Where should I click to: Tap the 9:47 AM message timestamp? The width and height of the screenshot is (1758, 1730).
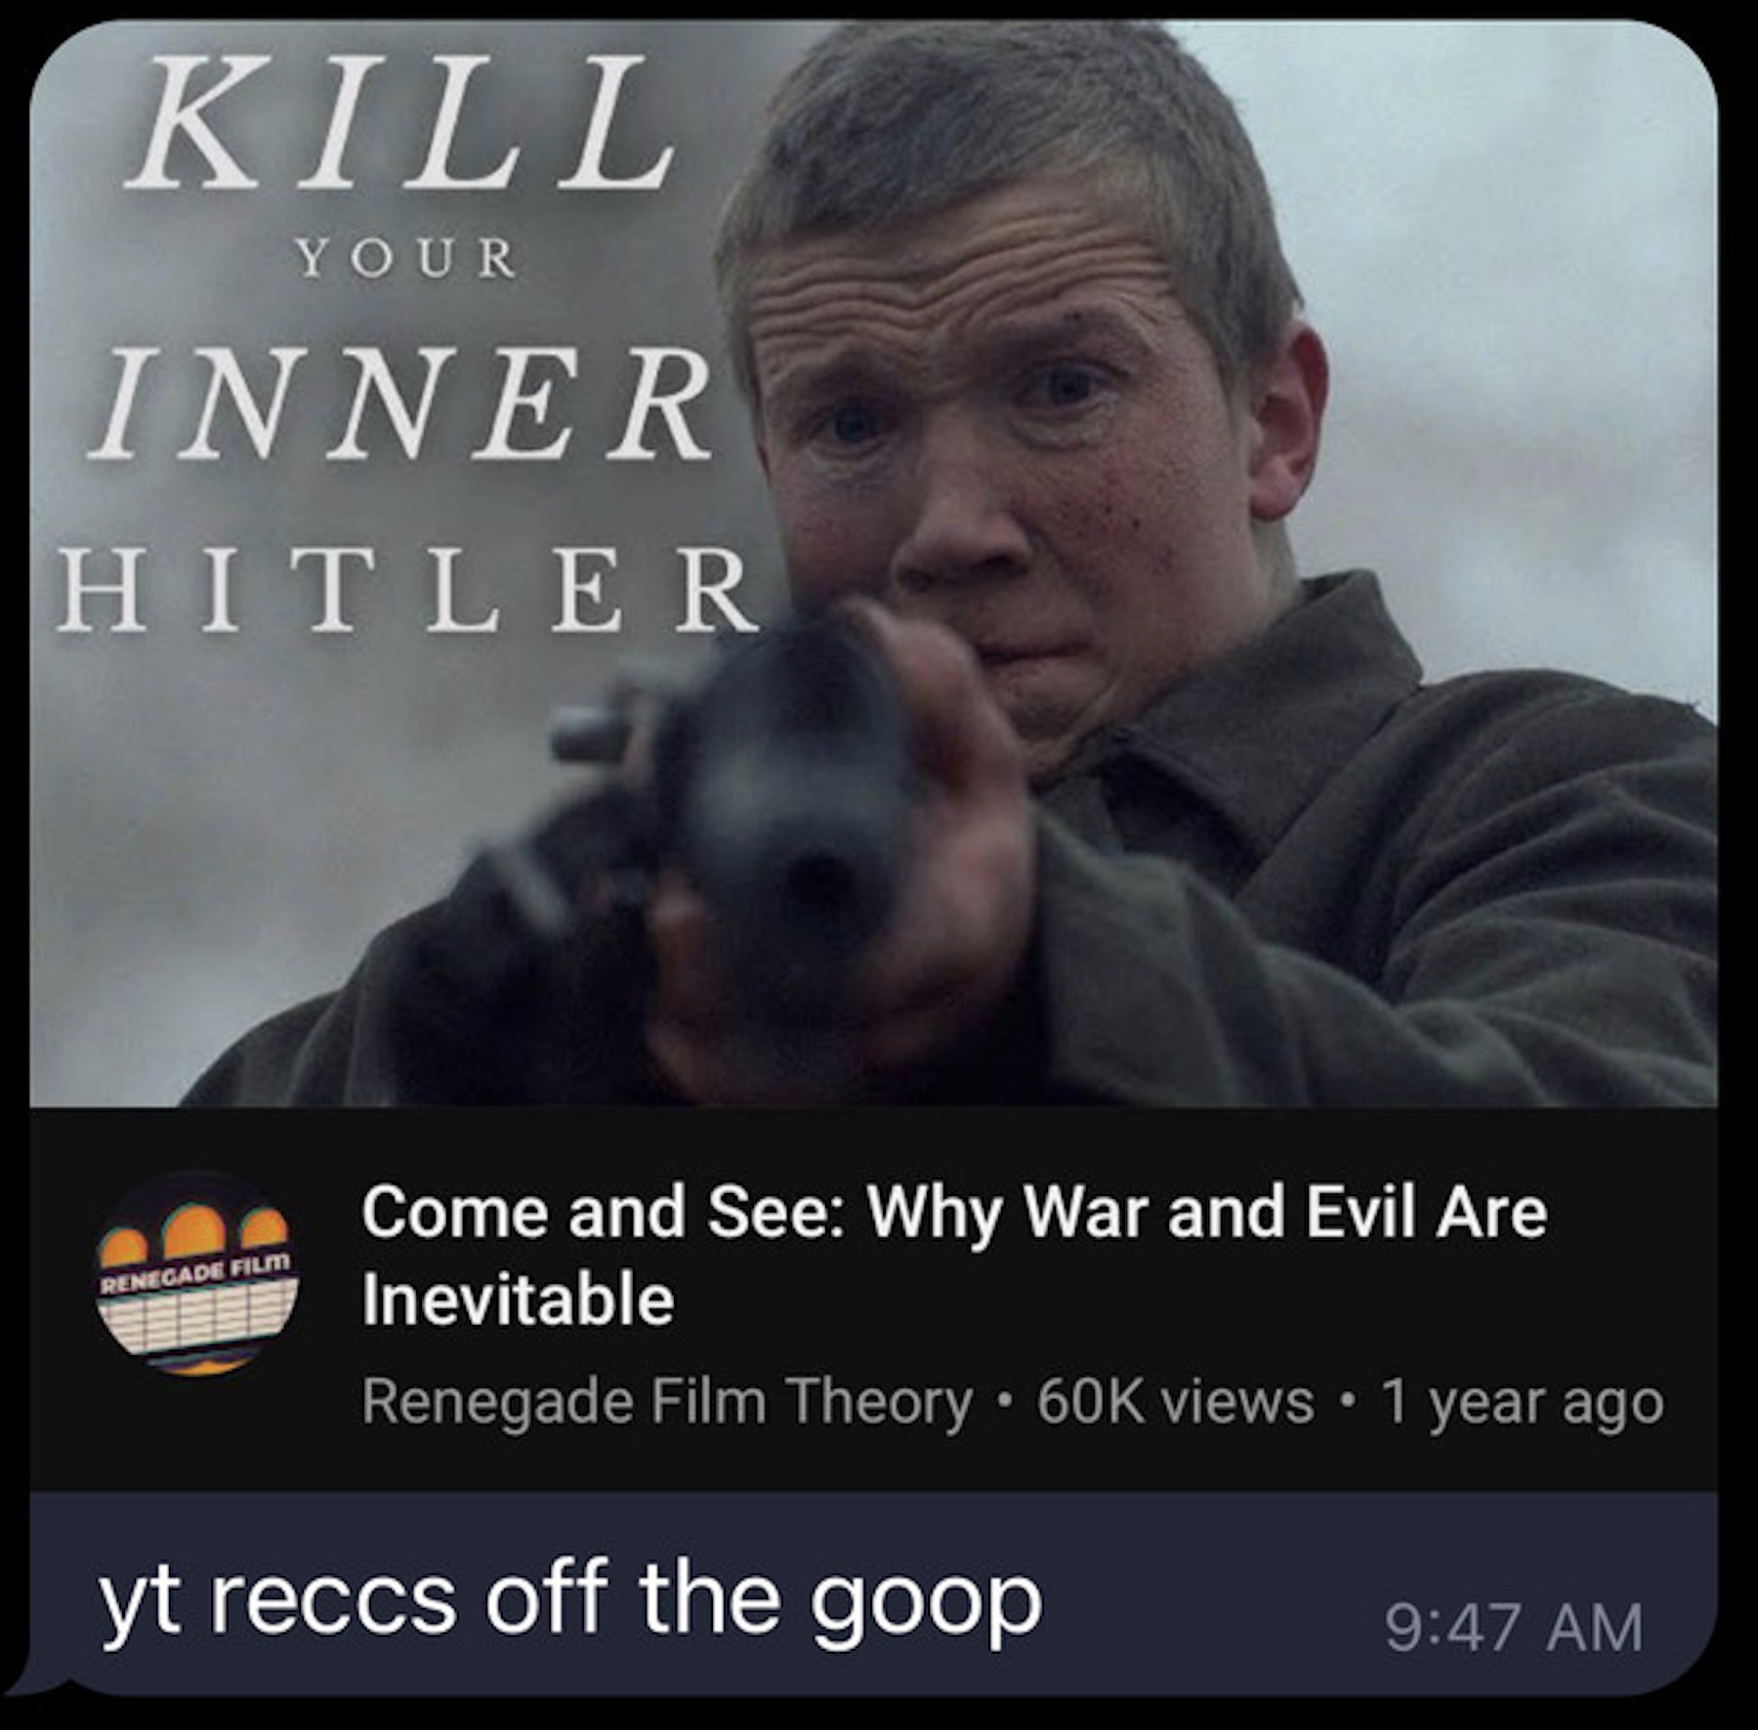coord(1514,1627)
